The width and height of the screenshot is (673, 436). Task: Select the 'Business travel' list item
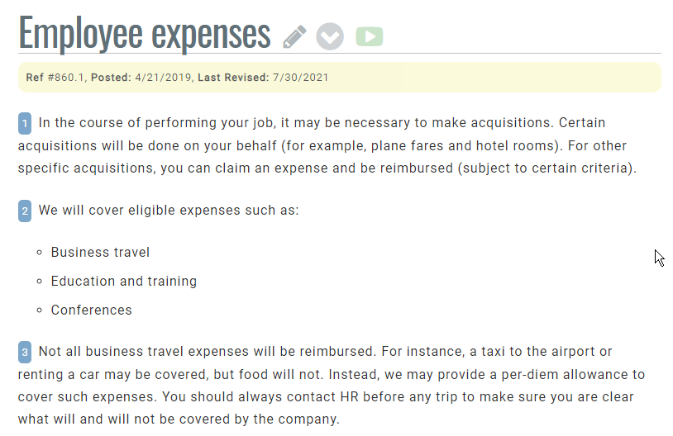click(100, 252)
